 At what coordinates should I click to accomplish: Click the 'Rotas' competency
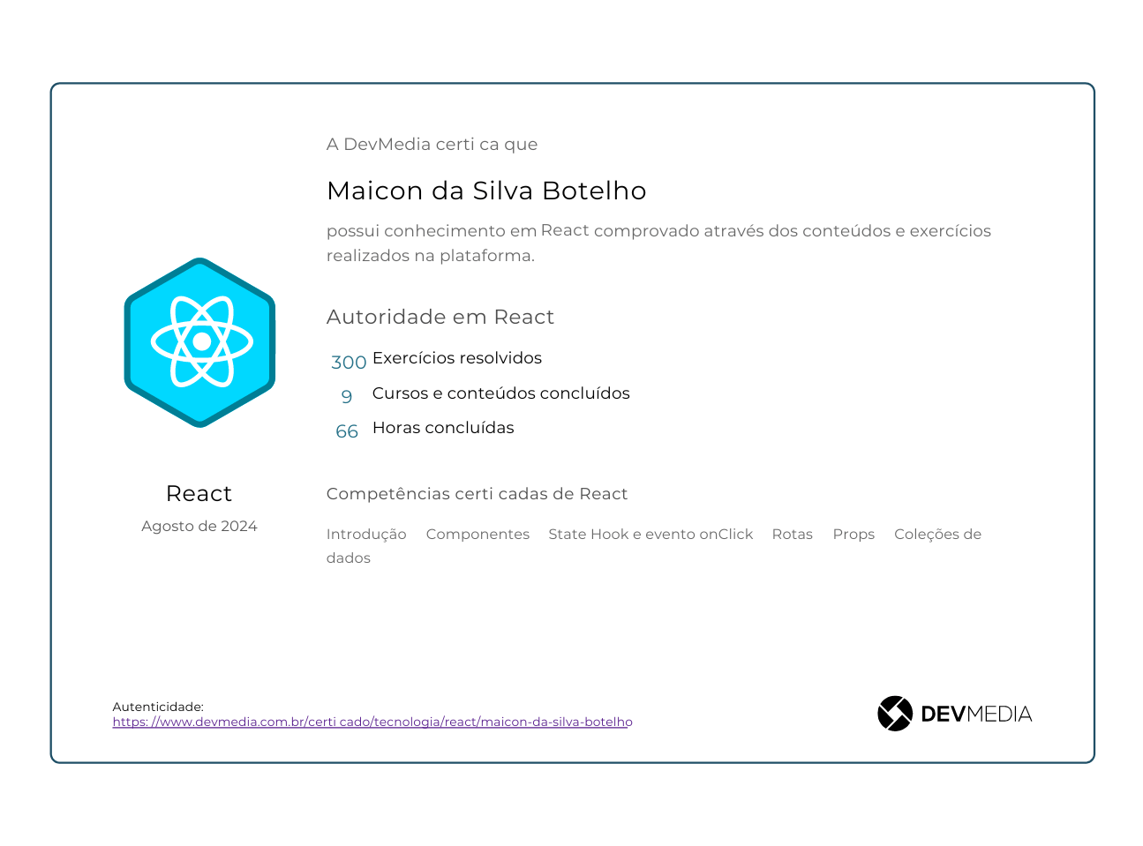(793, 535)
